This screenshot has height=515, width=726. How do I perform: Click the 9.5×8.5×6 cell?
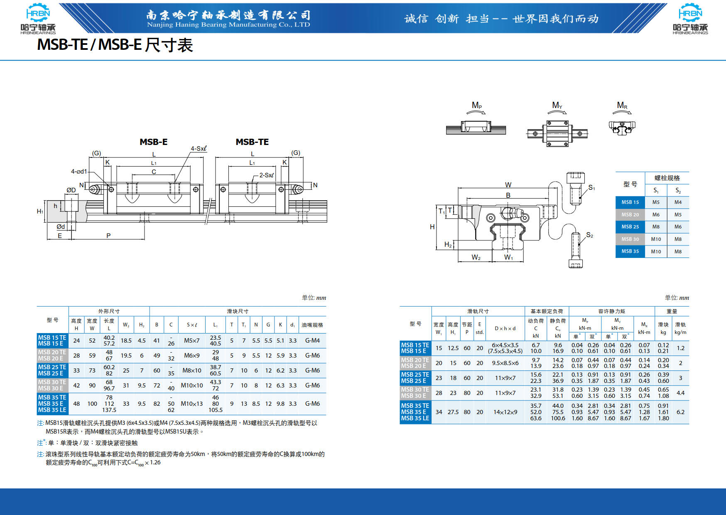[505, 363]
